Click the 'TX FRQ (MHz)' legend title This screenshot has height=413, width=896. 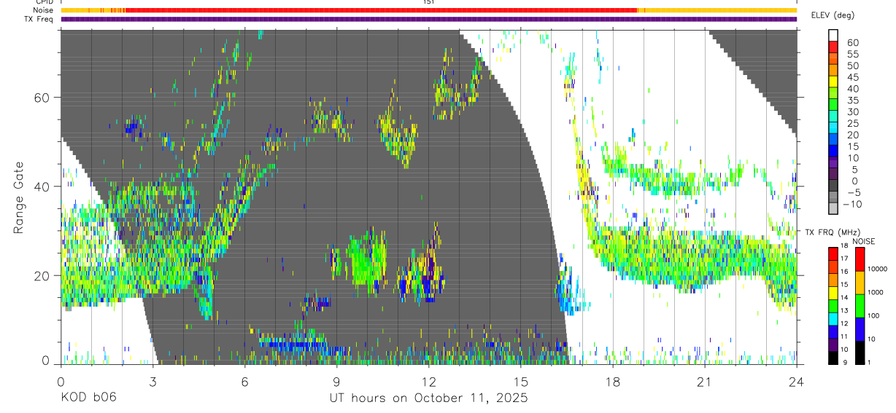click(832, 232)
